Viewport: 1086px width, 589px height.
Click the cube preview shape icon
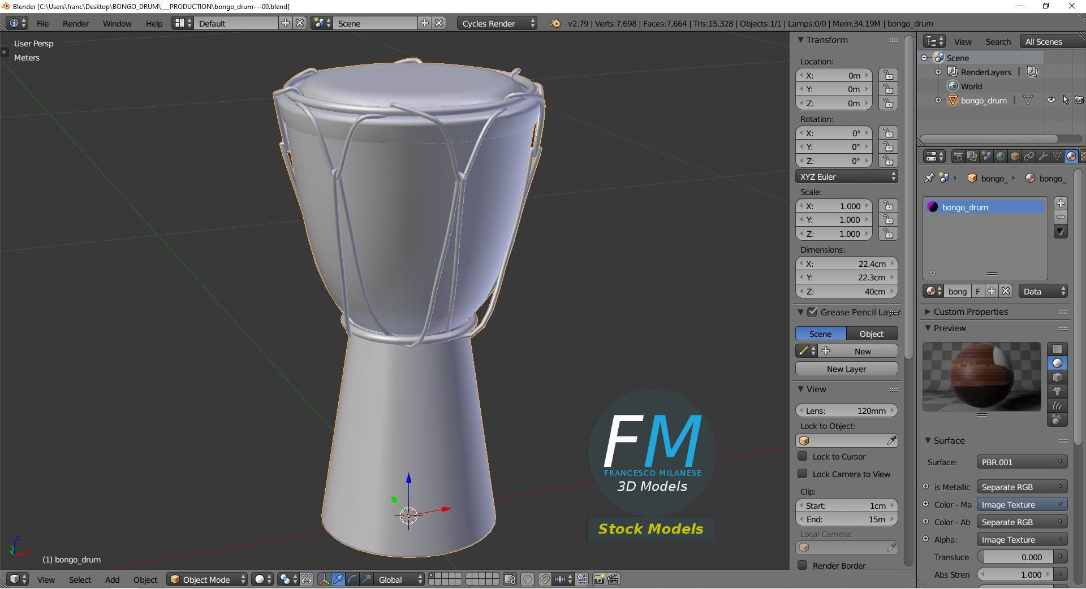pyautogui.click(x=1057, y=377)
